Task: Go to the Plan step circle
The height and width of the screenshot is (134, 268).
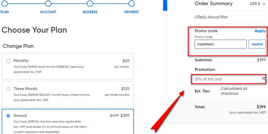Action: click(x=6, y=4)
